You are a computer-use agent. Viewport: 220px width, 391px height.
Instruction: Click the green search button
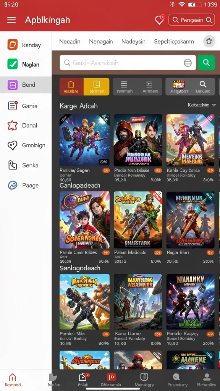click(206, 63)
